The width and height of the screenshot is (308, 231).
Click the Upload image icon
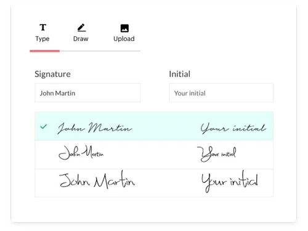(x=124, y=28)
